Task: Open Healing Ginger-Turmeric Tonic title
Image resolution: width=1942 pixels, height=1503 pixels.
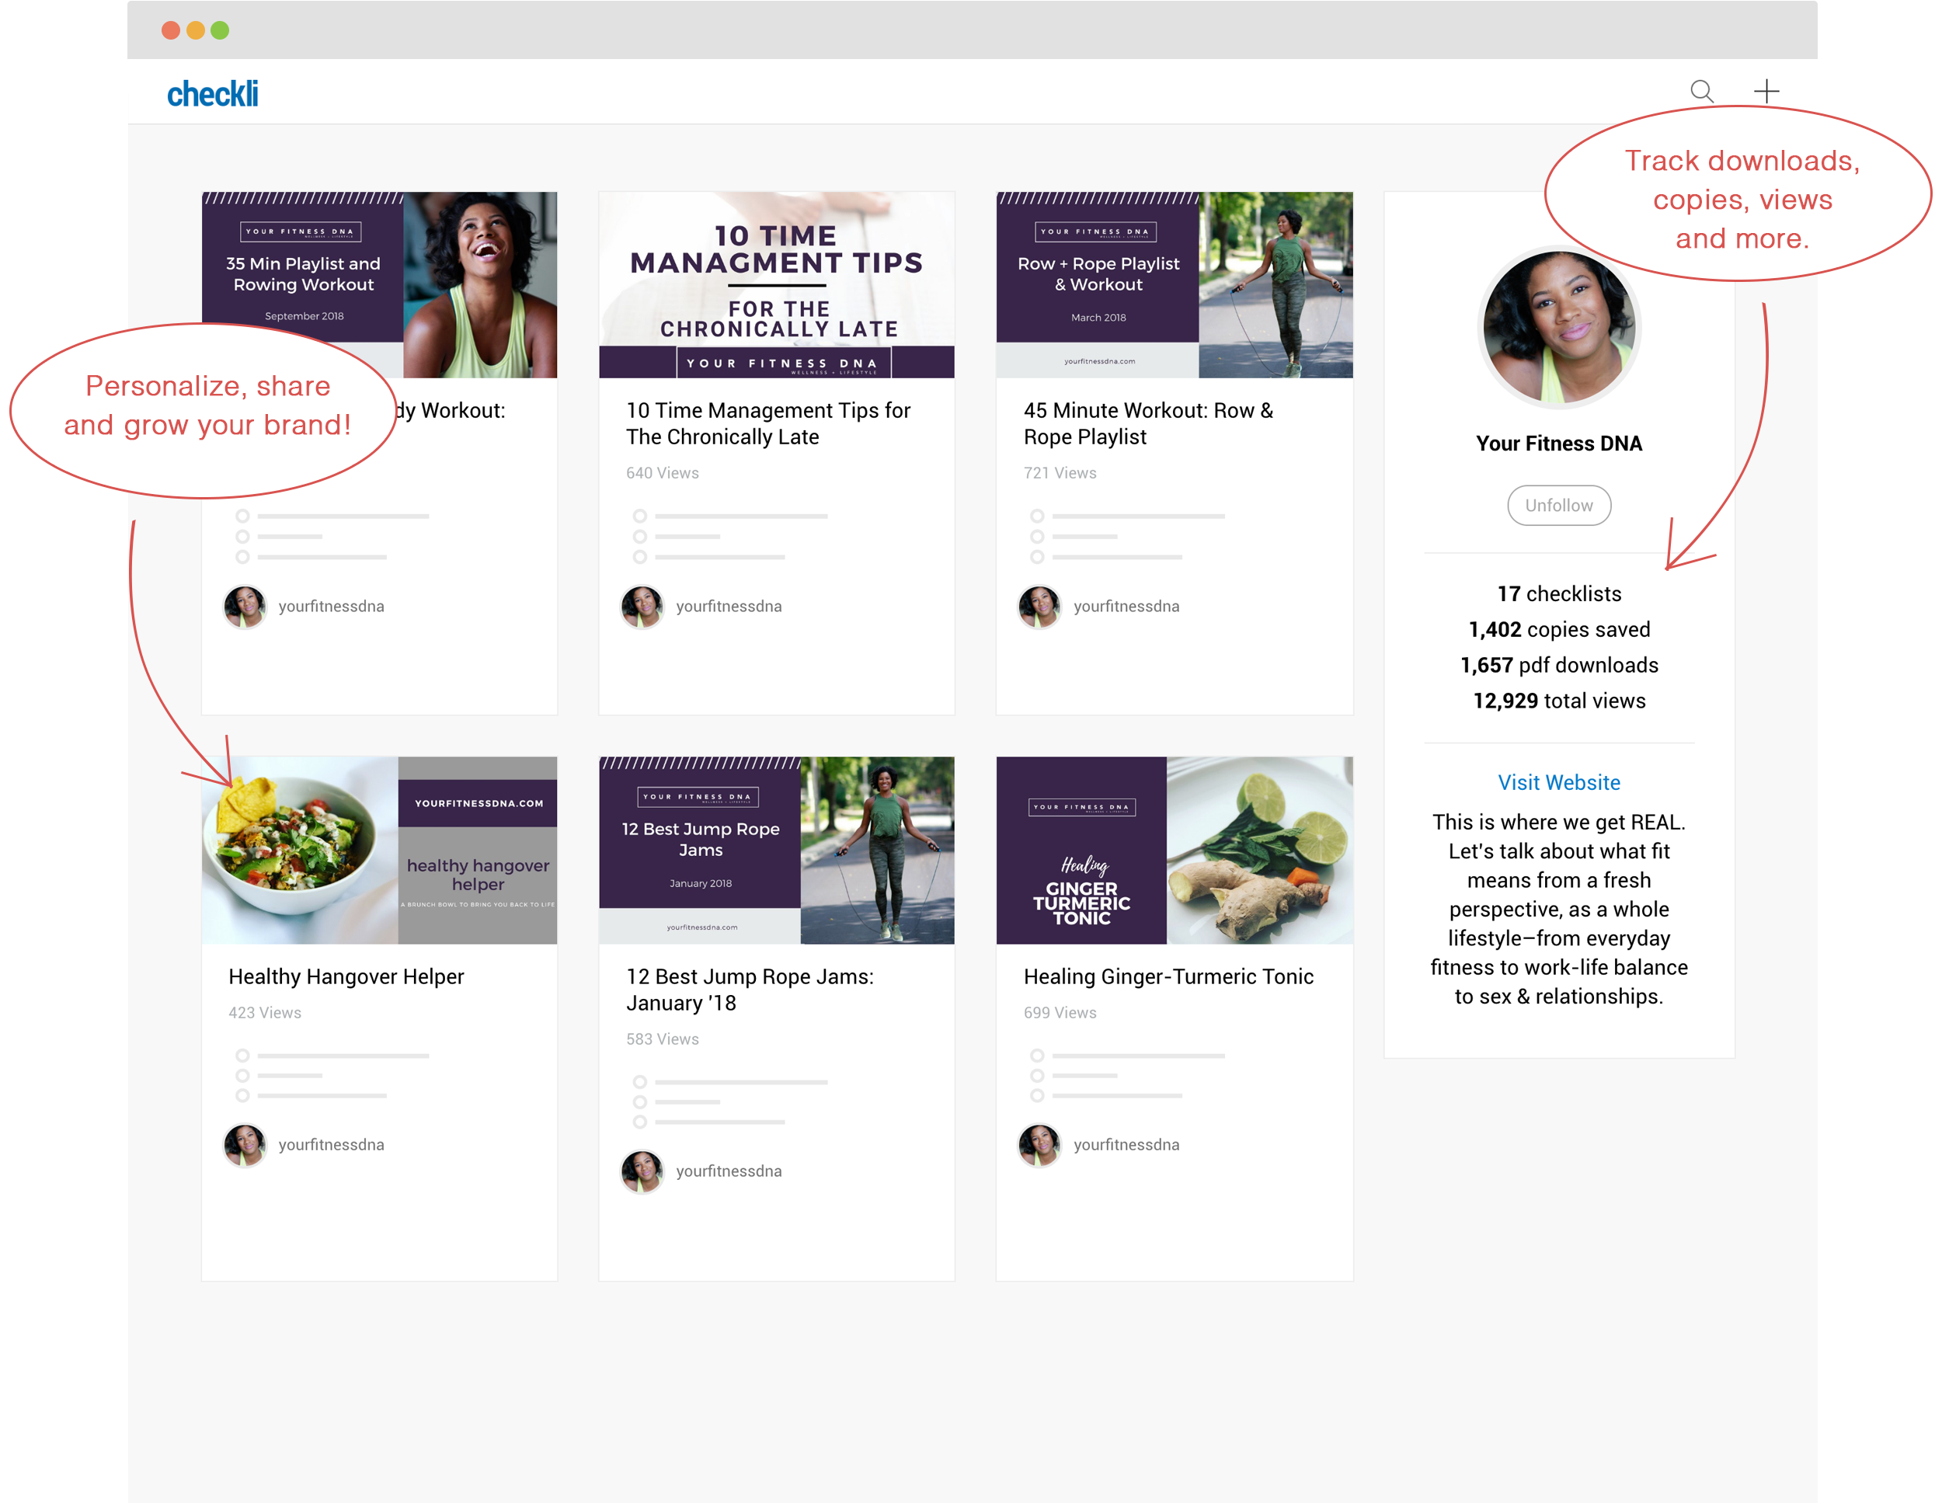Action: [x=1168, y=976]
